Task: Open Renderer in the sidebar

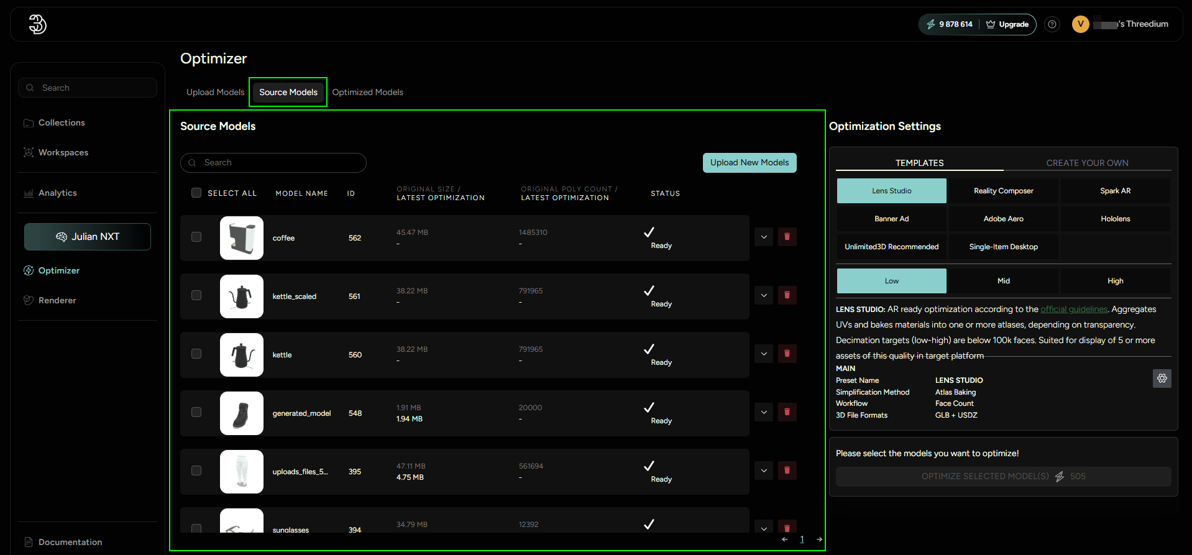Action: (x=57, y=300)
